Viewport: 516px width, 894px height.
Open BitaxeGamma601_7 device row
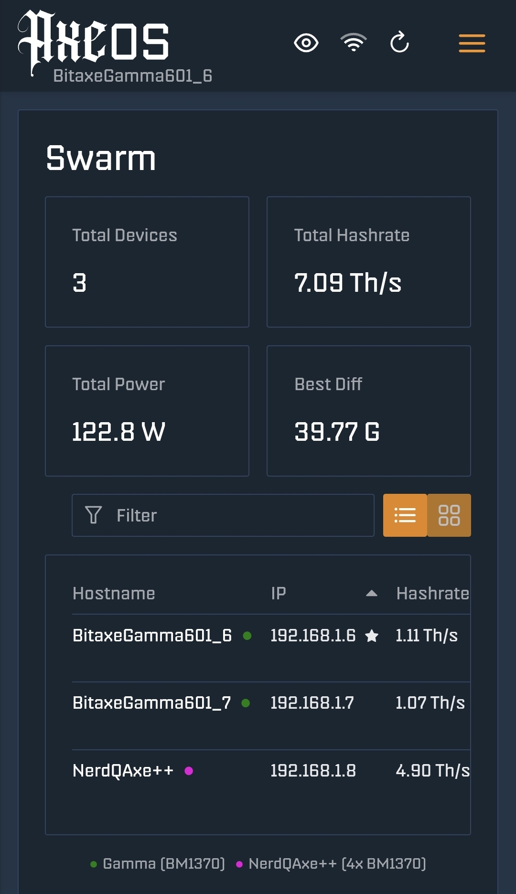[x=151, y=703]
